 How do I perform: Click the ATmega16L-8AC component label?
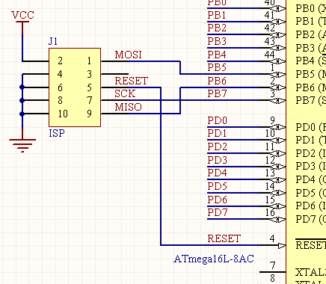214,259
